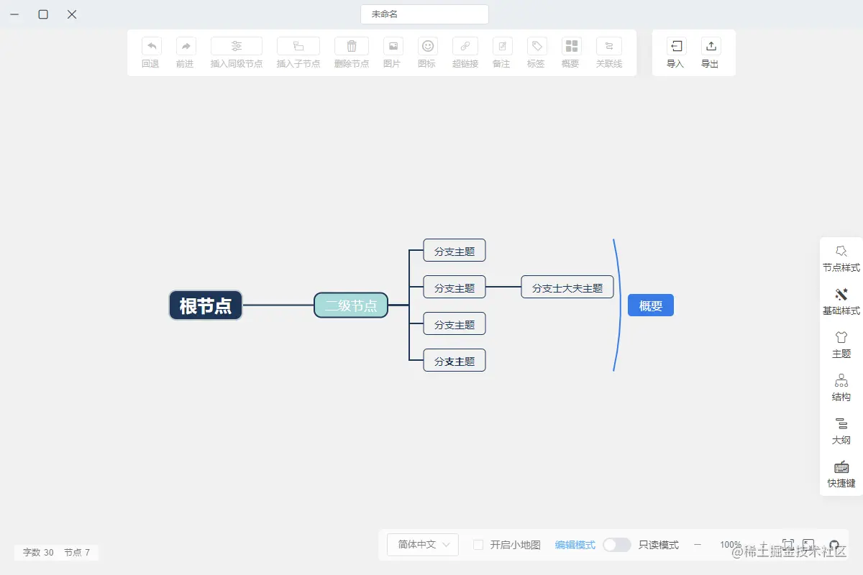
Task: Click the 概要 summary toolbar icon
Action: 571,47
